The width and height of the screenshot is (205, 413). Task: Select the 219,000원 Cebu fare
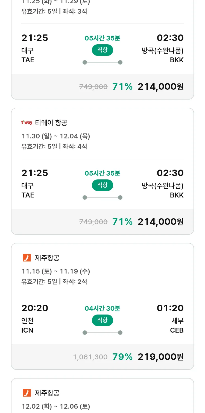[160, 357]
